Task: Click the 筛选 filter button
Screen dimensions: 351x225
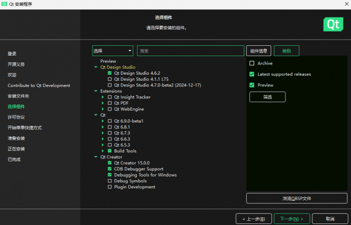Action: click(267, 97)
